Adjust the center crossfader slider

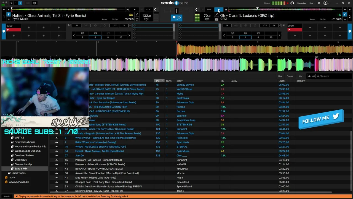(176, 11)
